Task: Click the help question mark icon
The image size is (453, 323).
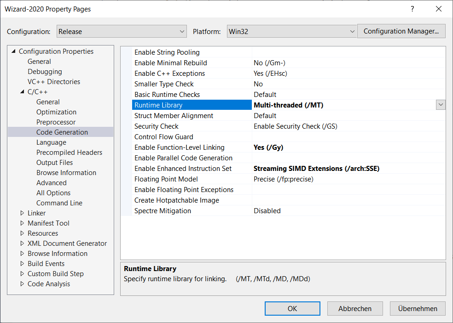Action: tap(412, 9)
